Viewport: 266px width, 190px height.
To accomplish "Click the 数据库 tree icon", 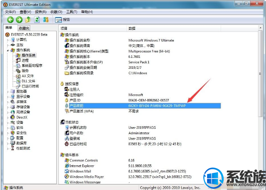I will pyautogui.click(x=13, y=143).
